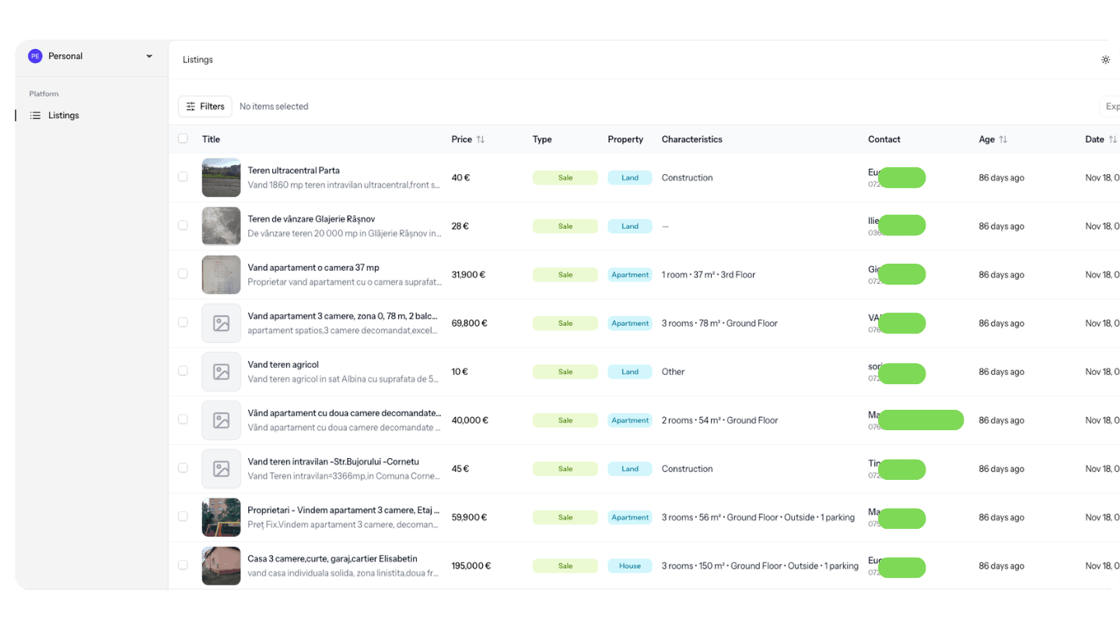Tick the checkbox for Casa 3 camere listing
Image resolution: width=1120 pixels, height=630 pixels.
pos(183,565)
